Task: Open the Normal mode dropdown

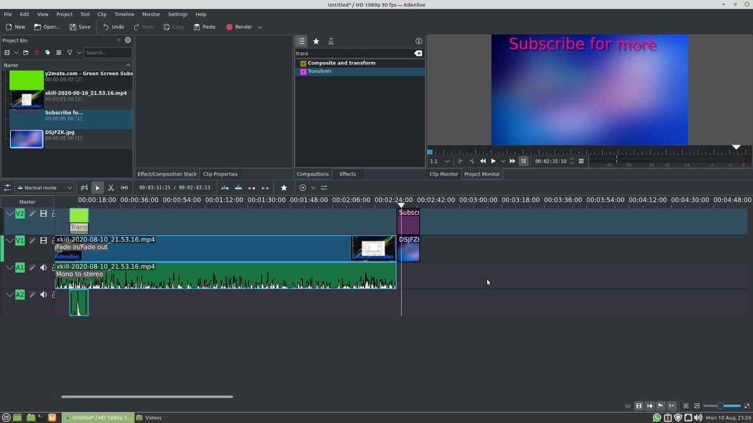Action: click(x=43, y=187)
